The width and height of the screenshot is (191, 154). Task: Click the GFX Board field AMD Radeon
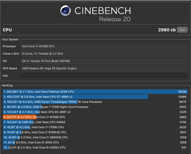point(104,68)
